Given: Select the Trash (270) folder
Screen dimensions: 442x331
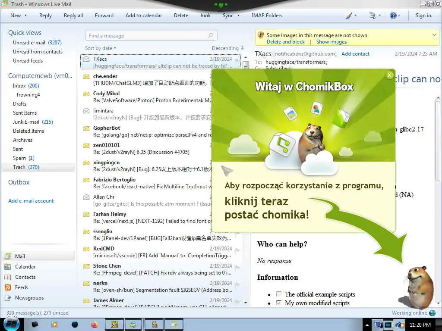Looking at the screenshot, I should [x=38, y=167].
